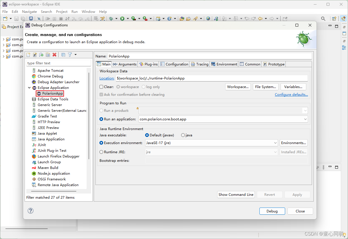348x239 pixels.
Task: Click the Outline view icon on the right trim
Action: point(344,48)
